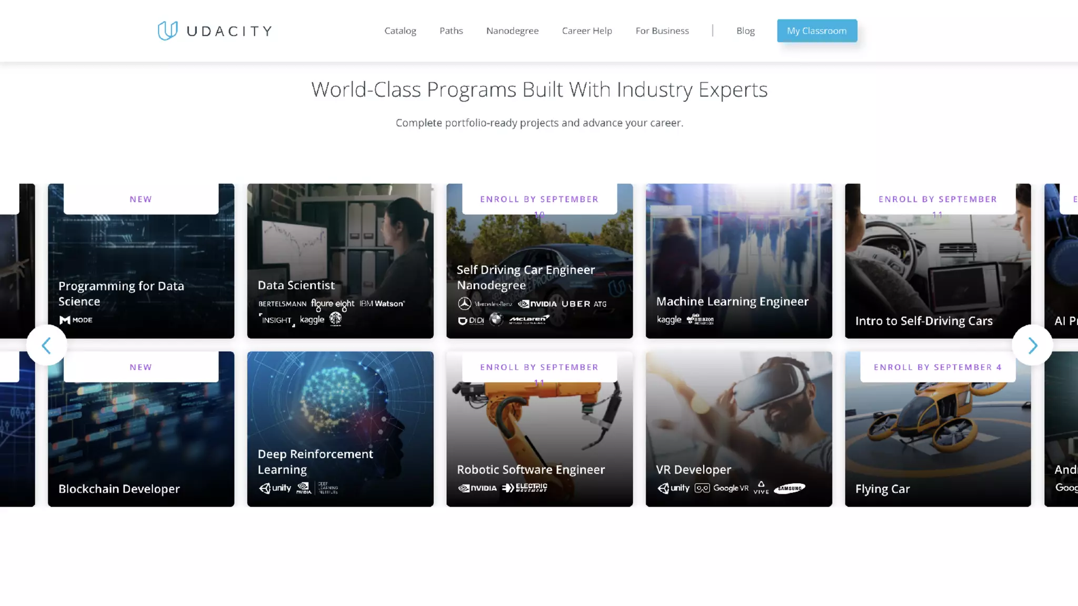The width and height of the screenshot is (1078, 606).
Task: Show next programs with right arrow
Action: click(x=1032, y=346)
